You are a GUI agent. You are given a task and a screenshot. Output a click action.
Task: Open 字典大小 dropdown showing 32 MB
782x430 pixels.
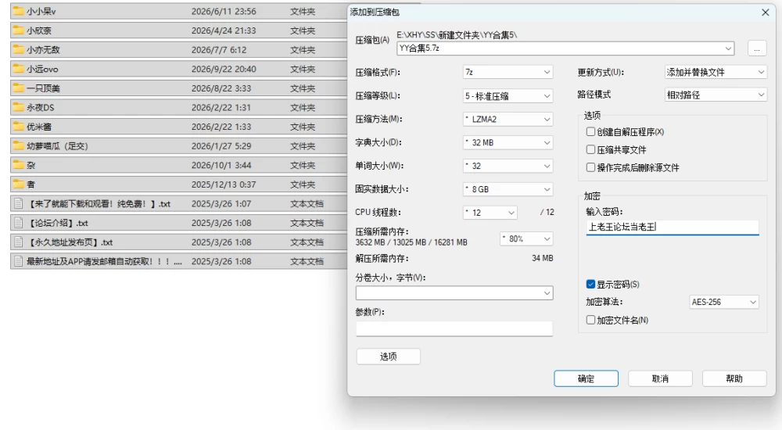[508, 142]
